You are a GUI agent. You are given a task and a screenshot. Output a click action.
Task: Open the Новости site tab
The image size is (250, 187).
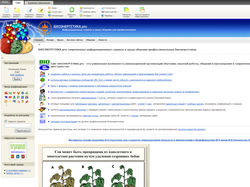(x=103, y=40)
